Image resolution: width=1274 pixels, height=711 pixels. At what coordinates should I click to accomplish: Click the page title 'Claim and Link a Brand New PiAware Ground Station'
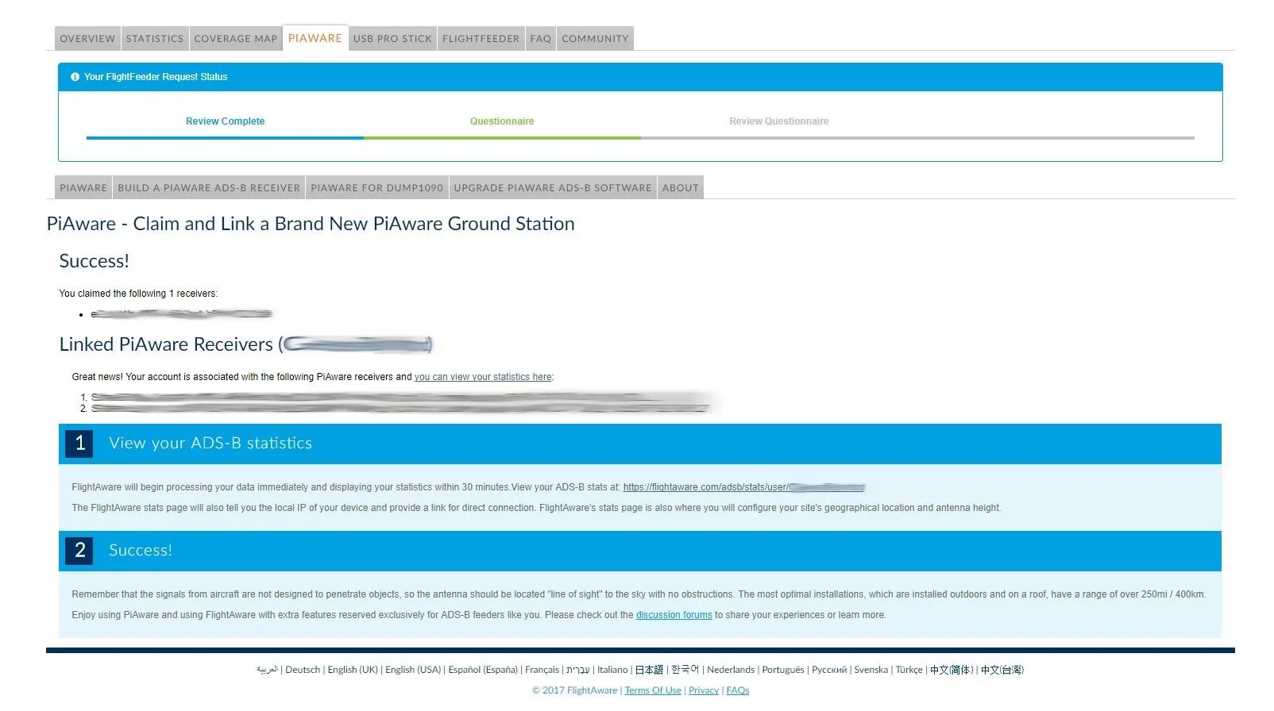pos(311,224)
